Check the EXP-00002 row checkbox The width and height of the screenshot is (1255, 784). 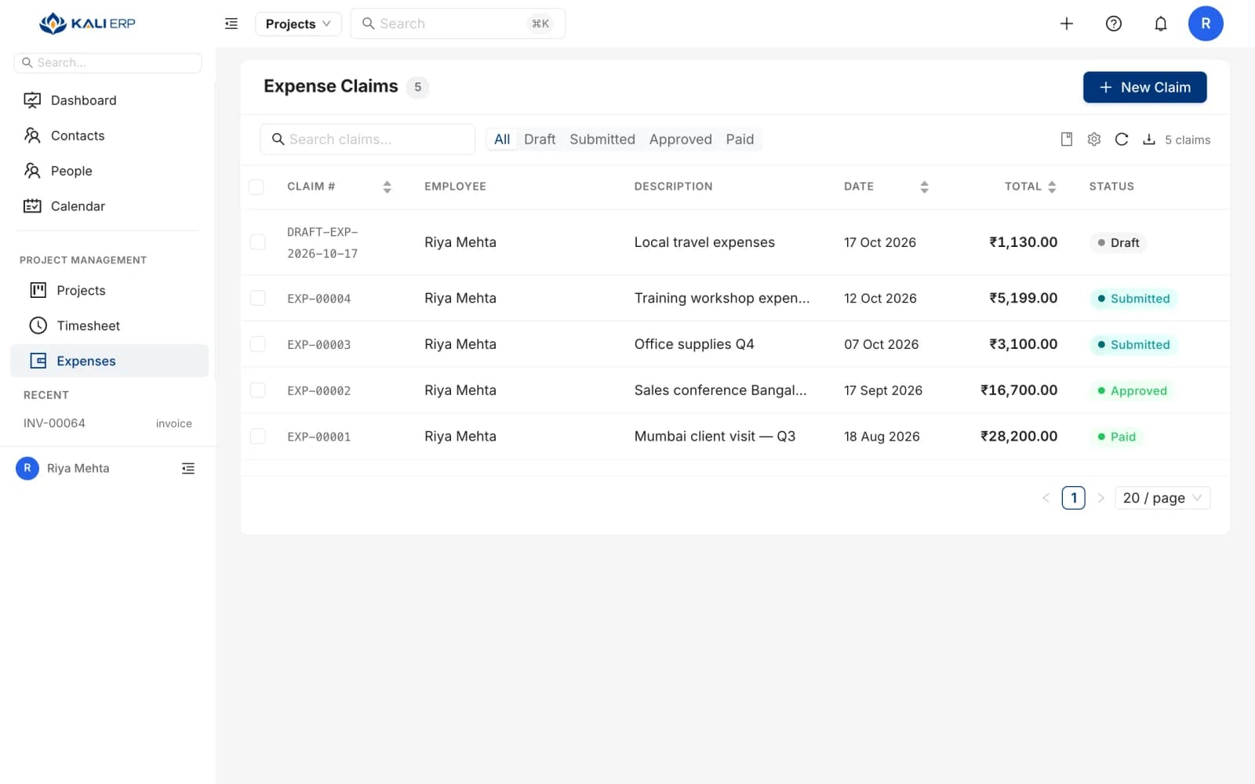[257, 390]
